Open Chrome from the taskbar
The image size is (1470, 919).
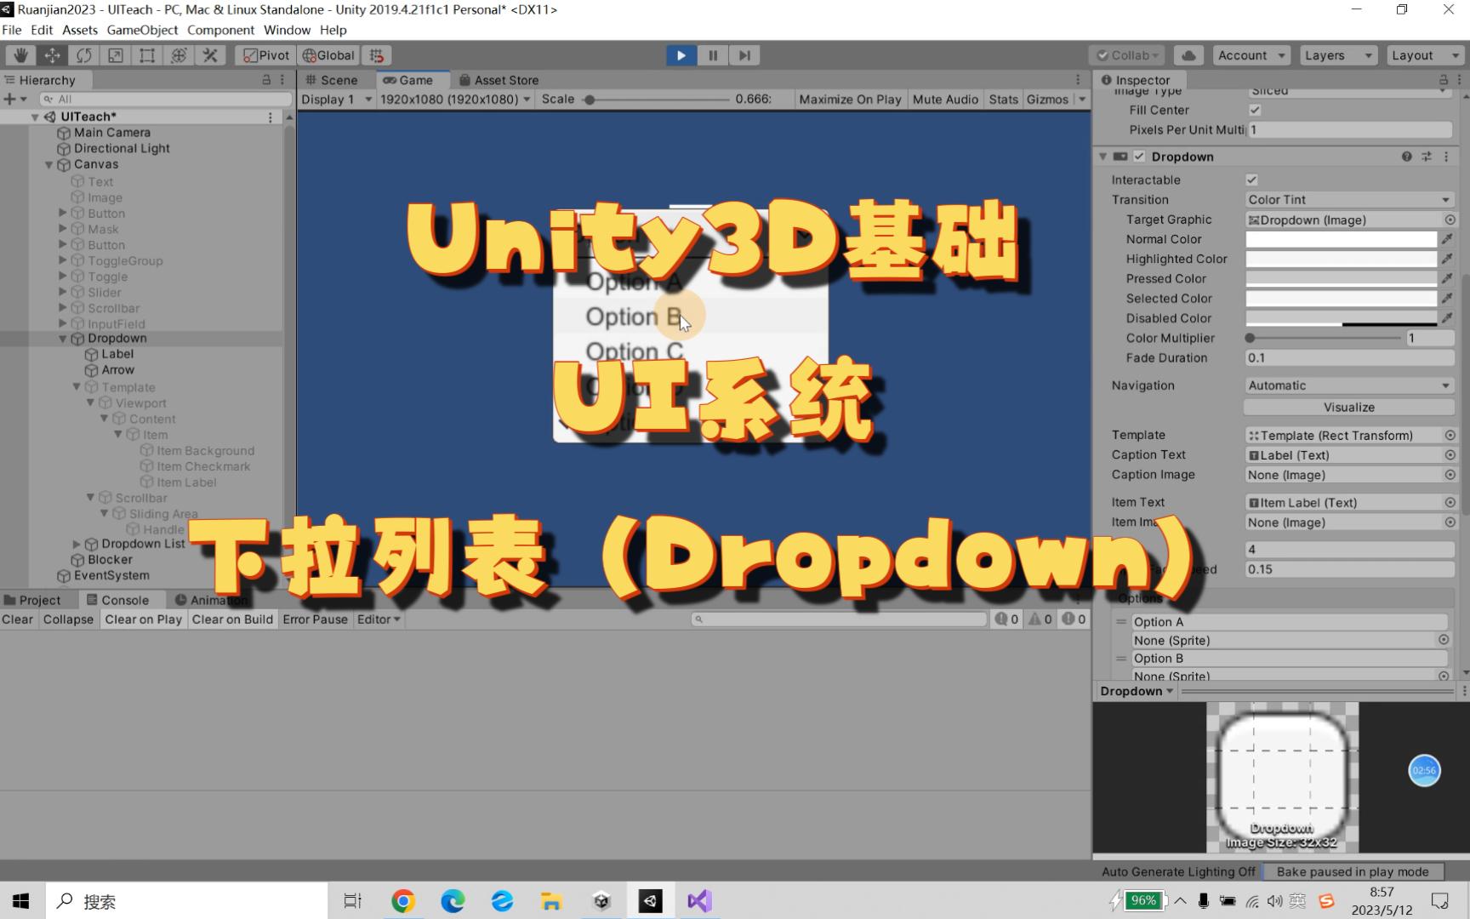403,901
